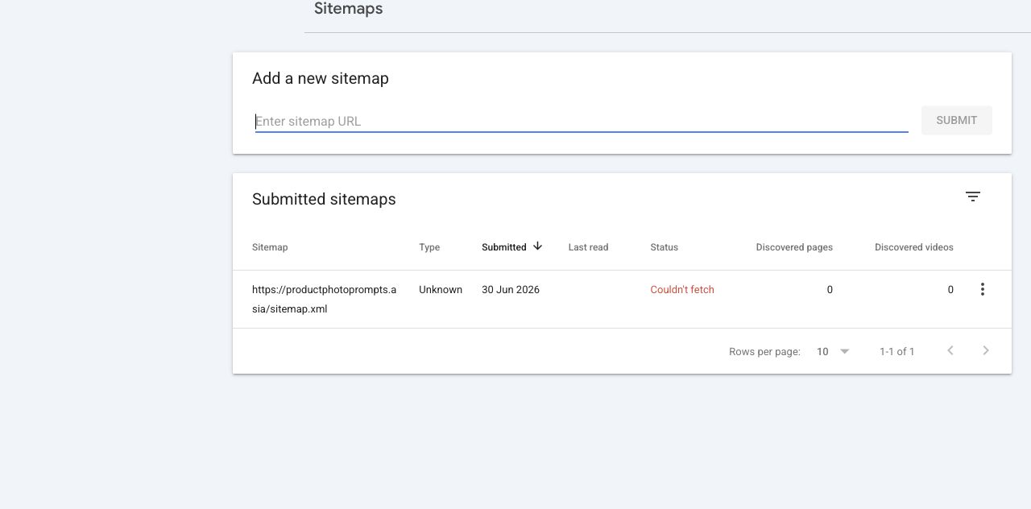This screenshot has height=509, width=1031.
Task: Sort by the Sitemap column header
Action: pos(270,247)
